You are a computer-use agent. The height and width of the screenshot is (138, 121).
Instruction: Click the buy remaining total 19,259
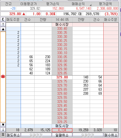83,130
